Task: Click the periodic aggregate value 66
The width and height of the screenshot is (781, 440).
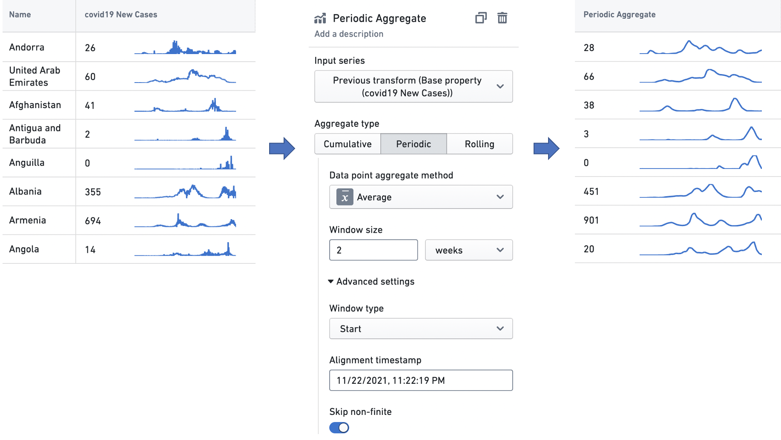Action: [589, 77]
